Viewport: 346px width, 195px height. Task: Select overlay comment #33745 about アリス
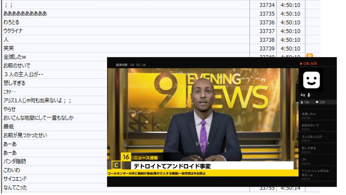(318, 174)
